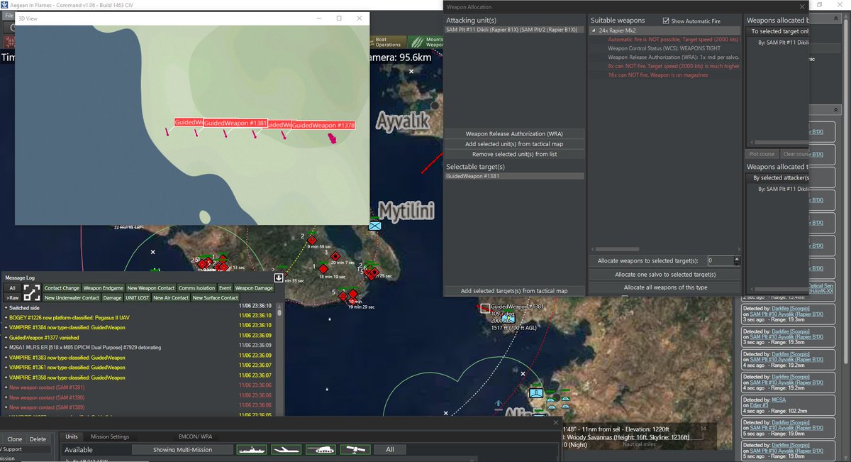The width and height of the screenshot is (851, 462).
Task: Click Weapon Release Authorization (WRA) button
Action: [514, 133]
